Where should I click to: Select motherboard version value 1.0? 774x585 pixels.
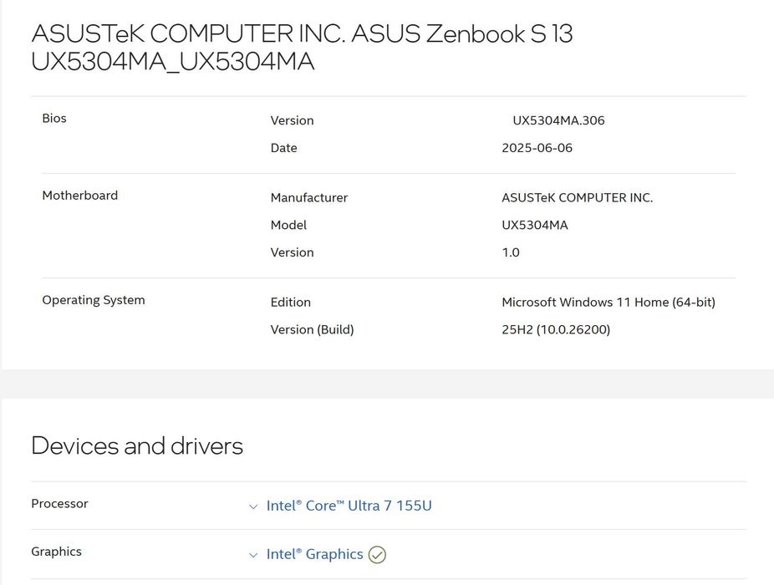tap(511, 252)
